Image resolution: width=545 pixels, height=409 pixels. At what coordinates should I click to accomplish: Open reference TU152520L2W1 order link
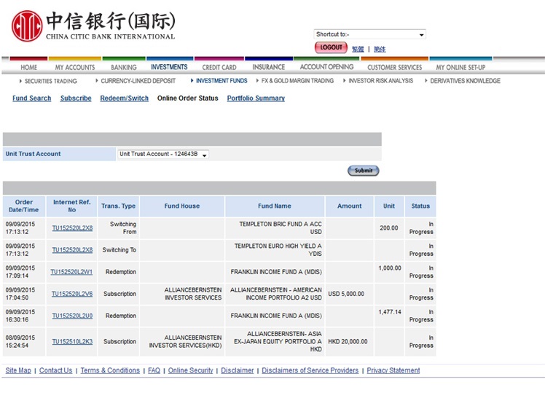[71, 272]
